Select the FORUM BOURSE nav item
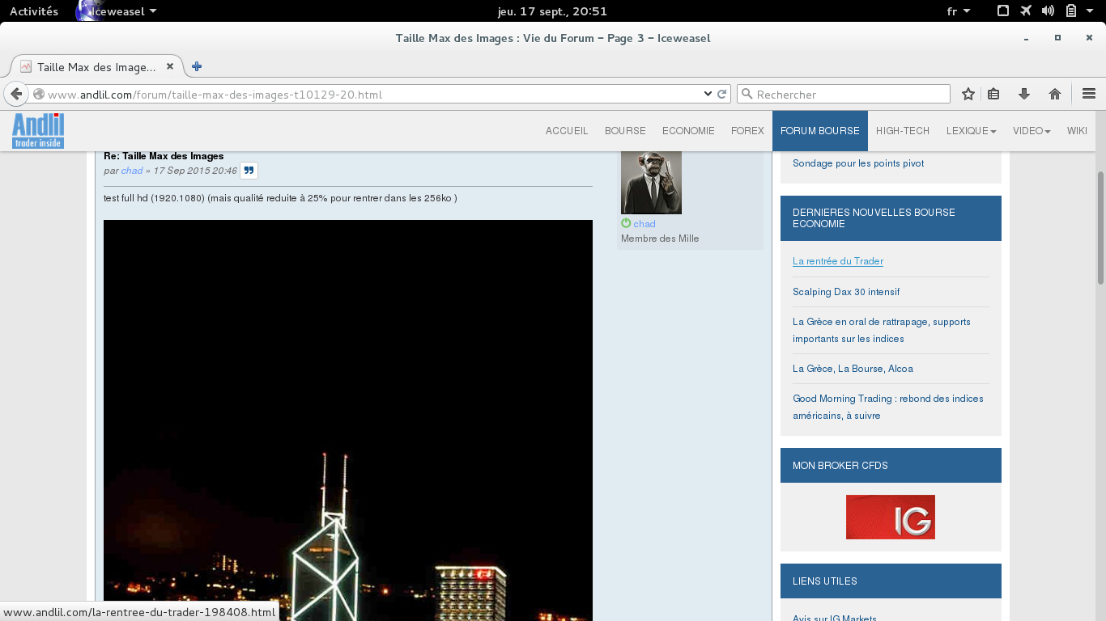Image resolution: width=1106 pixels, height=621 pixels. pyautogui.click(x=820, y=131)
